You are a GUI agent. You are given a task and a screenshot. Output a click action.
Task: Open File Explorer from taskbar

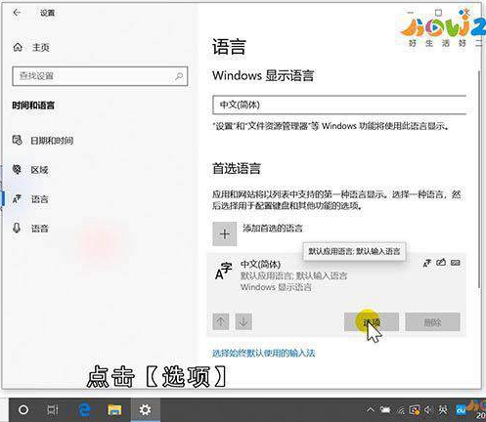point(114,409)
